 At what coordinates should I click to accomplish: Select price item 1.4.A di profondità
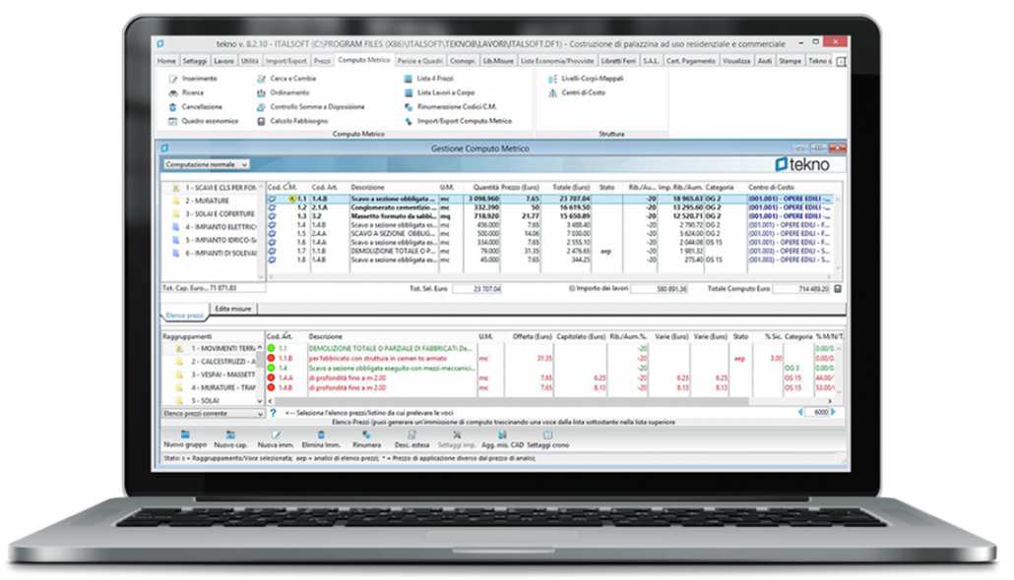pyautogui.click(x=549, y=377)
